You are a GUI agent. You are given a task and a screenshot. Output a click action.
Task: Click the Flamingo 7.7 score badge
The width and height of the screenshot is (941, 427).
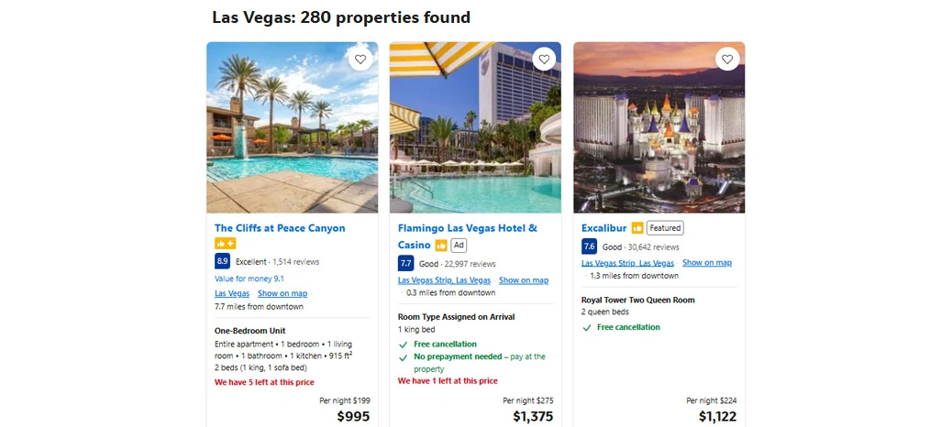pos(406,264)
